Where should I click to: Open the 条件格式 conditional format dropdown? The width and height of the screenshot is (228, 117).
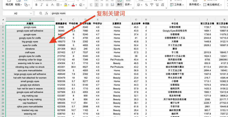195,5
